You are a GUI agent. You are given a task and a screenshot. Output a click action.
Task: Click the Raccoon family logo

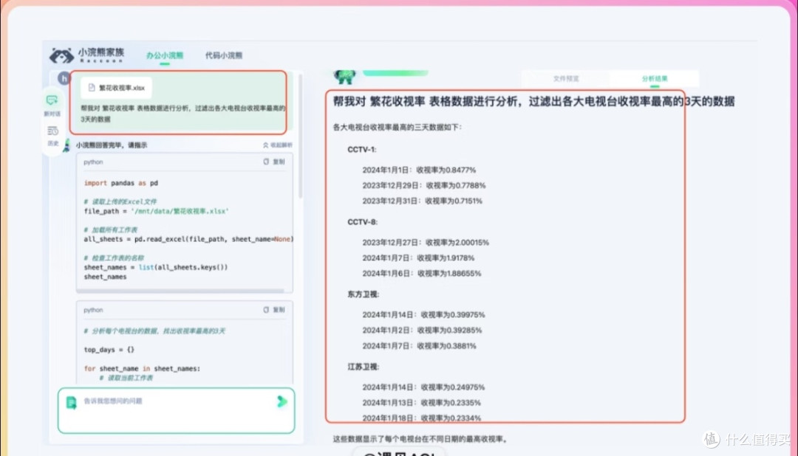[x=87, y=55]
